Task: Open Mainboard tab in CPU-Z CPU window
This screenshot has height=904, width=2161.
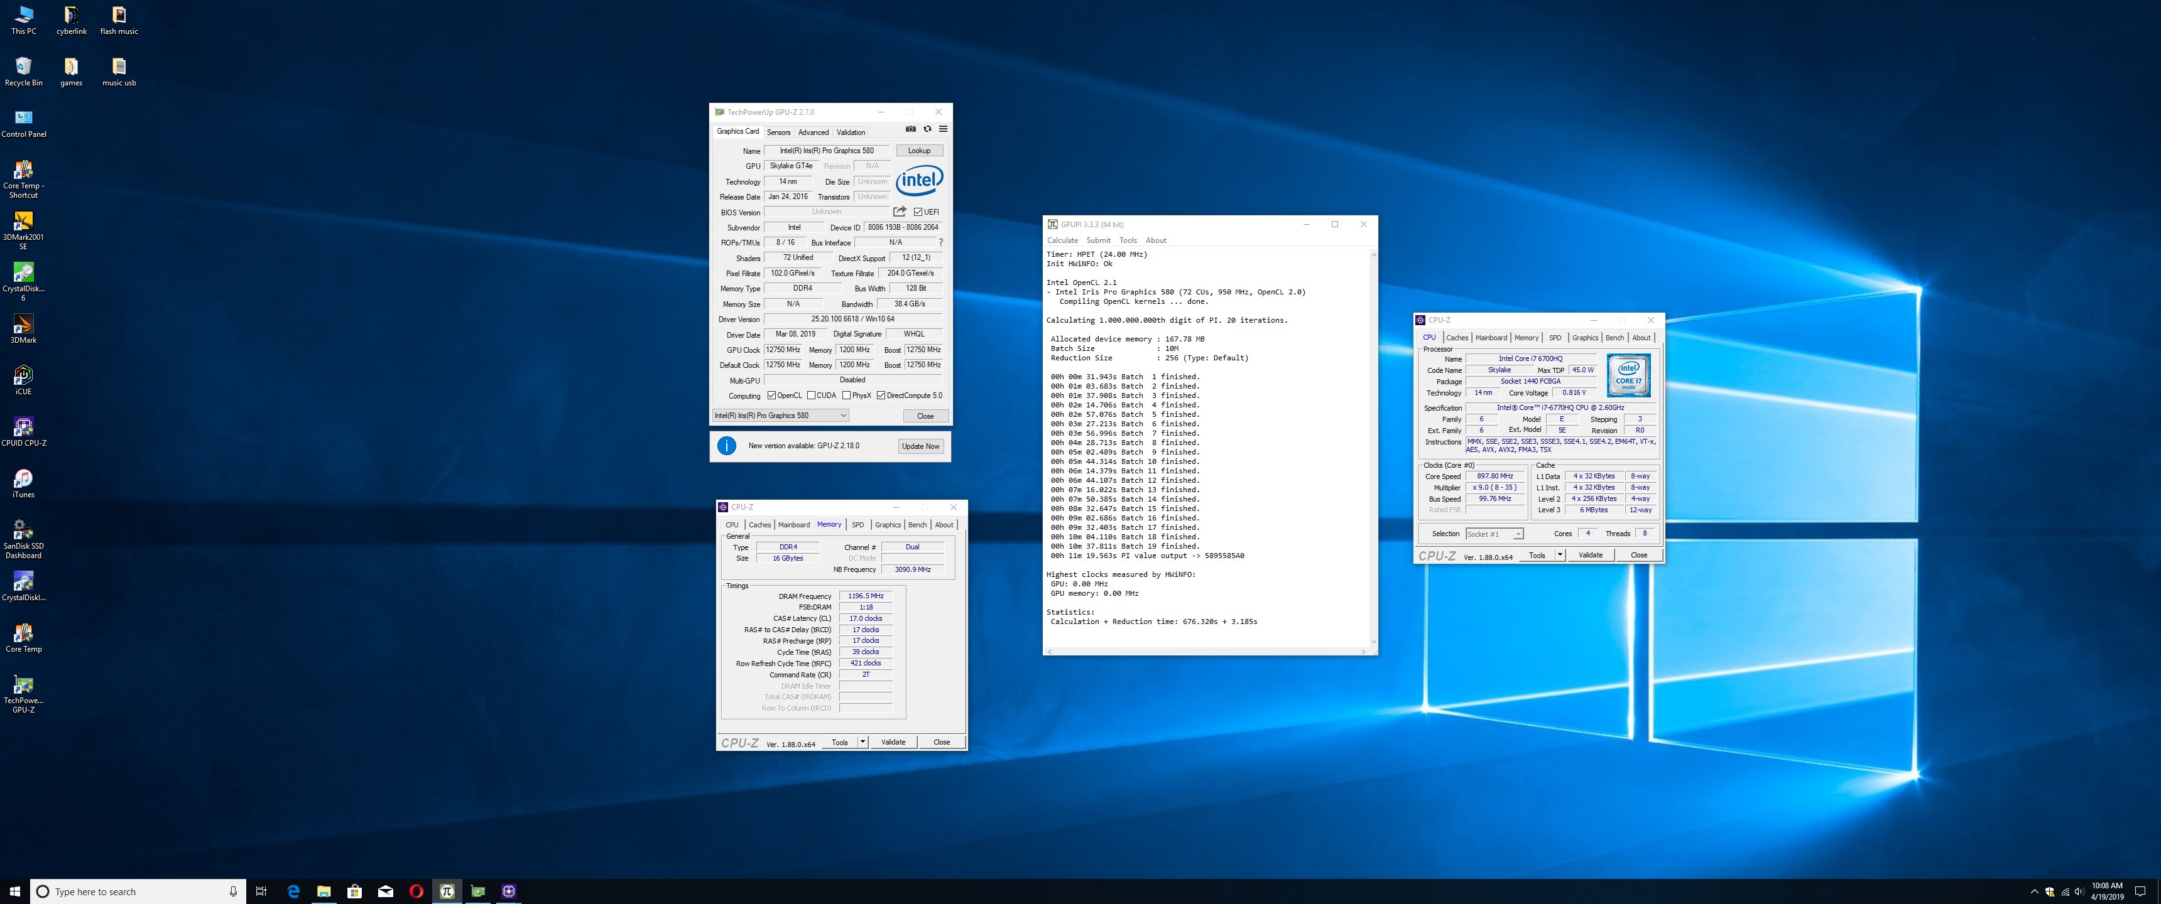Action: pyautogui.click(x=1491, y=338)
